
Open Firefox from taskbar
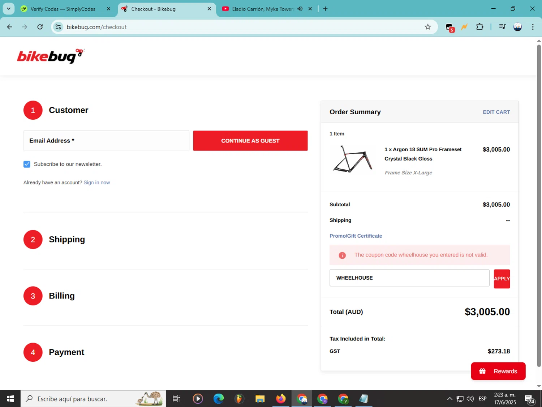pos(281,399)
